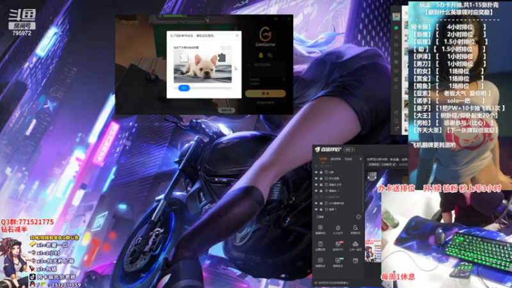Edit the stream title with the pencil icon

(394, 164)
